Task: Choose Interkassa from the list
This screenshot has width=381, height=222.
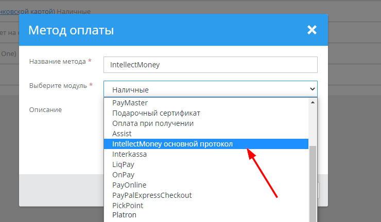Action: [129, 154]
